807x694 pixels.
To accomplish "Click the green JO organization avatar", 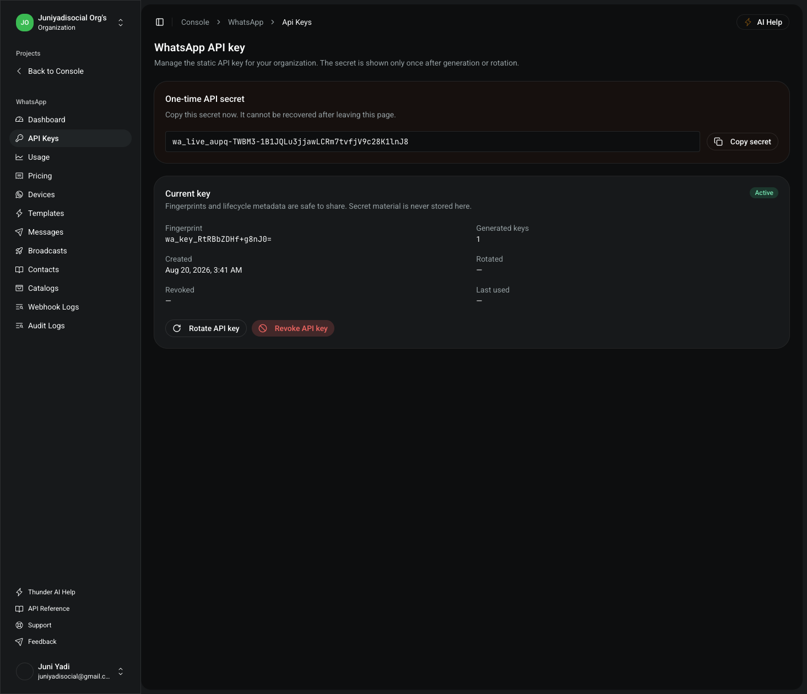I will click(25, 23).
